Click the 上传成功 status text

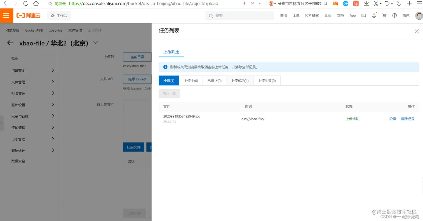point(352,119)
